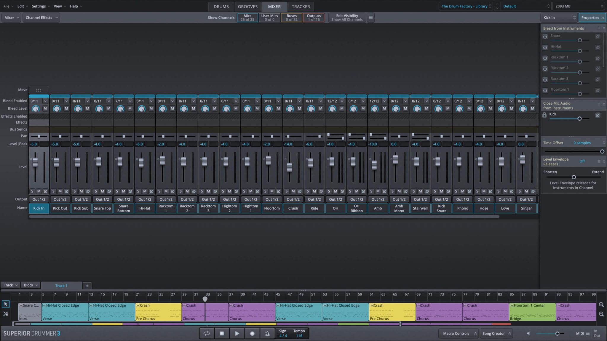Solo the Kick In channel
The image size is (607, 341).
[x=32, y=191]
